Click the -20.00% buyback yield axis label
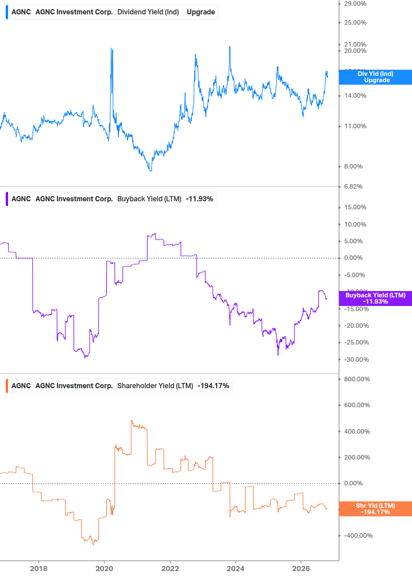The image size is (412, 578). click(356, 326)
